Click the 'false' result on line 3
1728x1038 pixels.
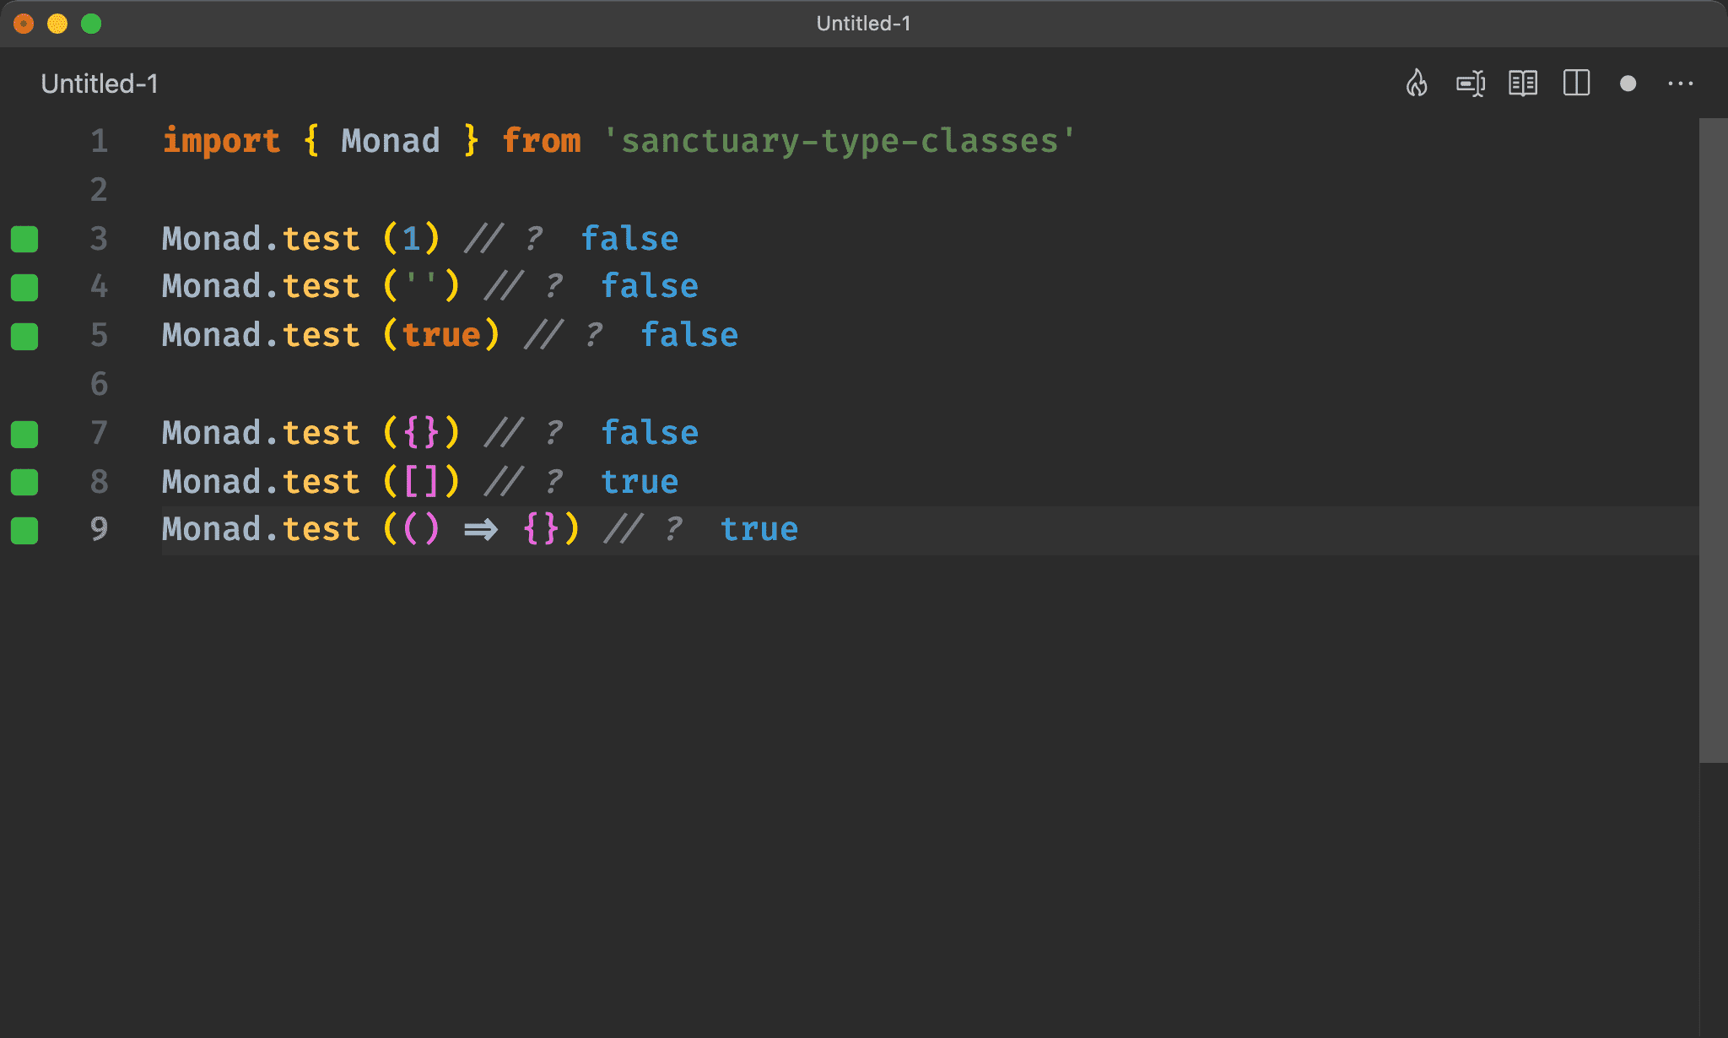(x=630, y=239)
